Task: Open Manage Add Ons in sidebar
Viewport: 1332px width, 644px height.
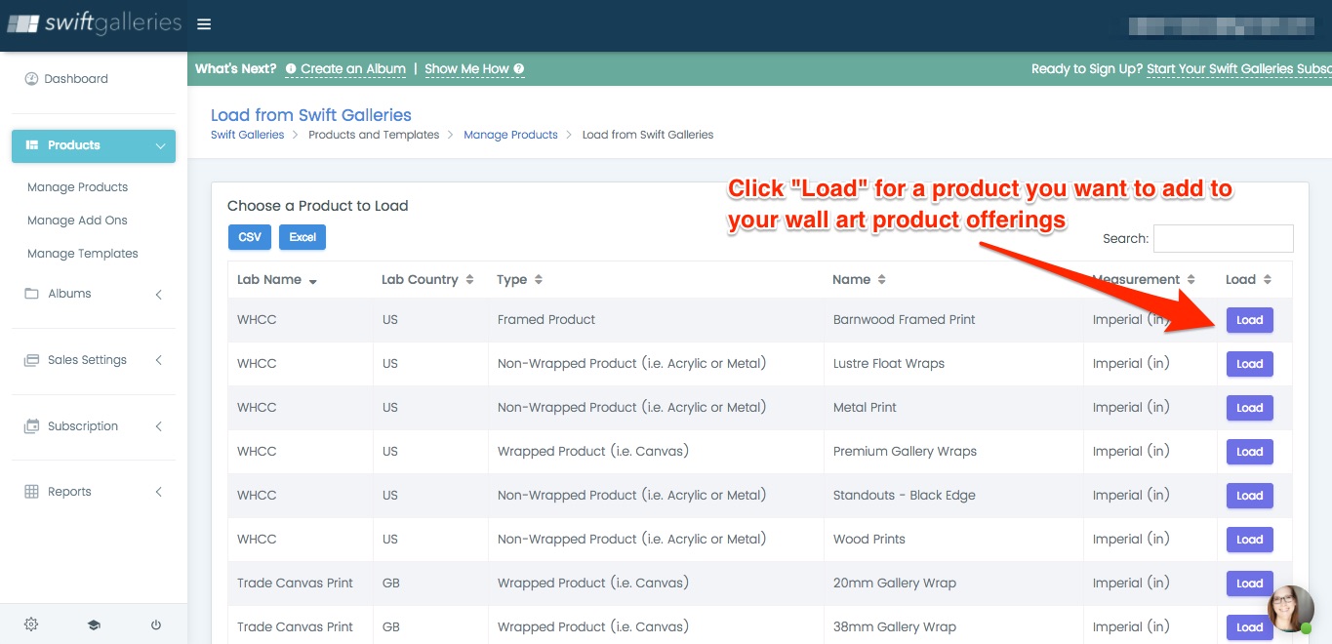Action: click(x=77, y=221)
